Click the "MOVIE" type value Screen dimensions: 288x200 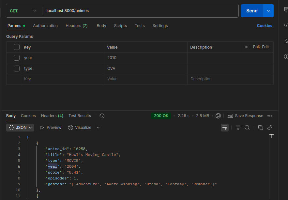(73, 161)
